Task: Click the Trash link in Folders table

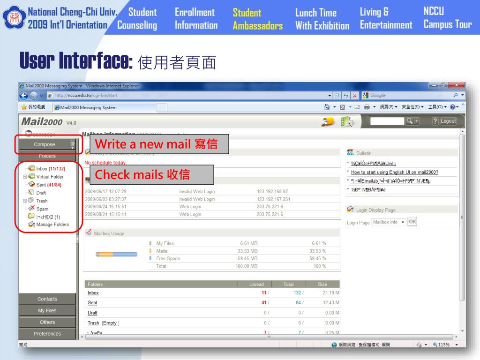Action: (93, 323)
